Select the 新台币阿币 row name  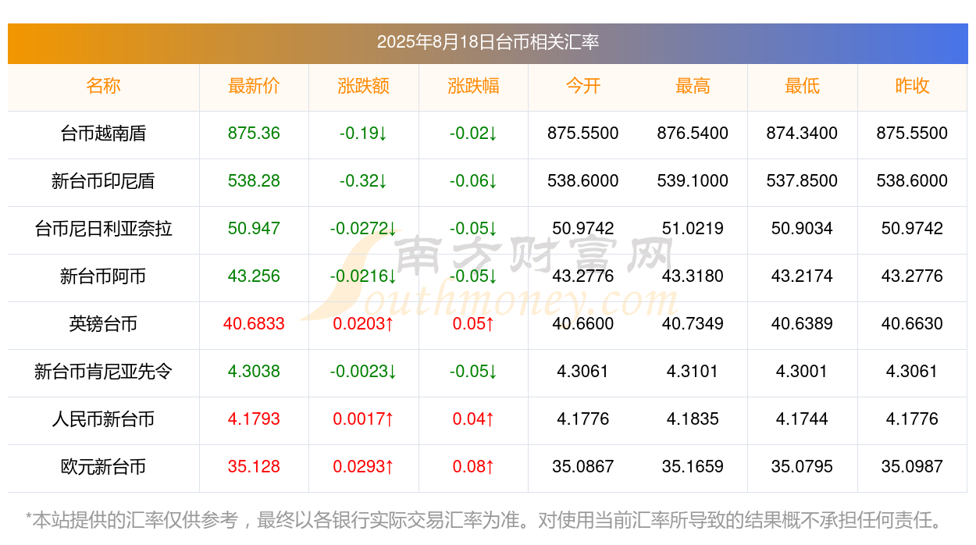[x=103, y=276]
